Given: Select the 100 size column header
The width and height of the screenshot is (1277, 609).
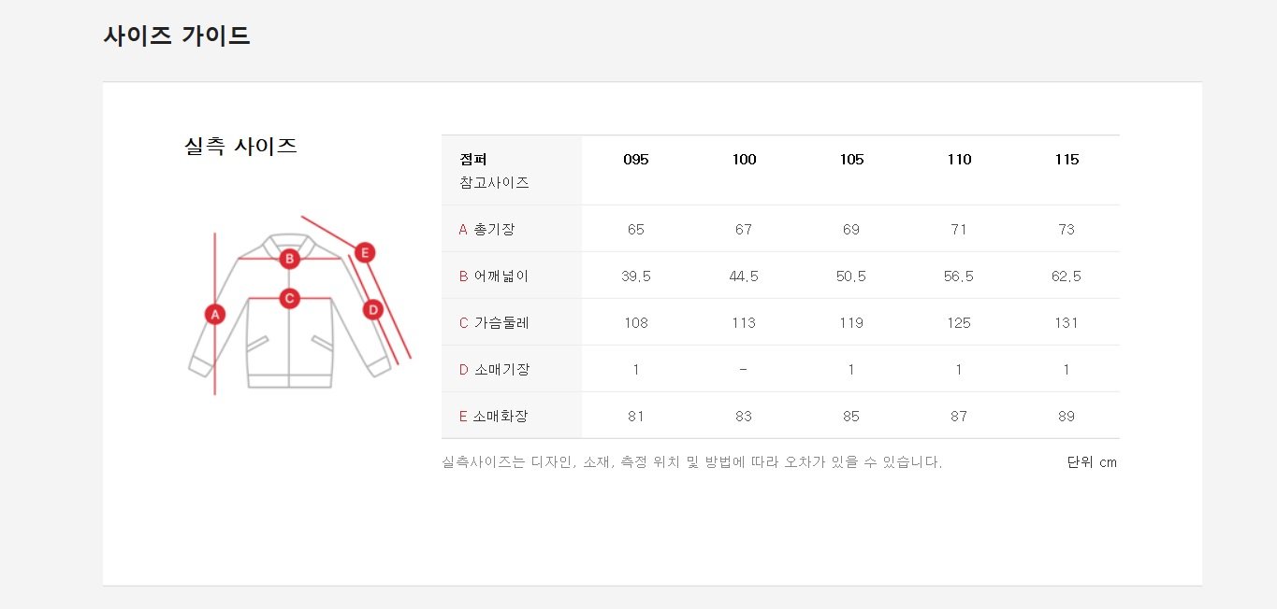Looking at the screenshot, I should pos(744,160).
